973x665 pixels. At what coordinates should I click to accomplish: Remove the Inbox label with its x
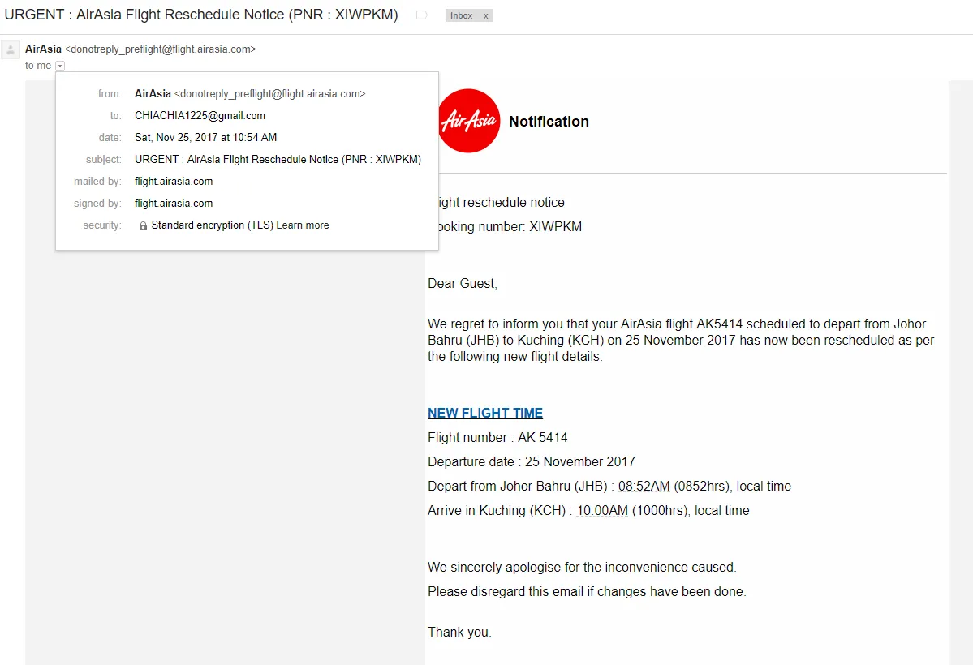[x=486, y=16]
